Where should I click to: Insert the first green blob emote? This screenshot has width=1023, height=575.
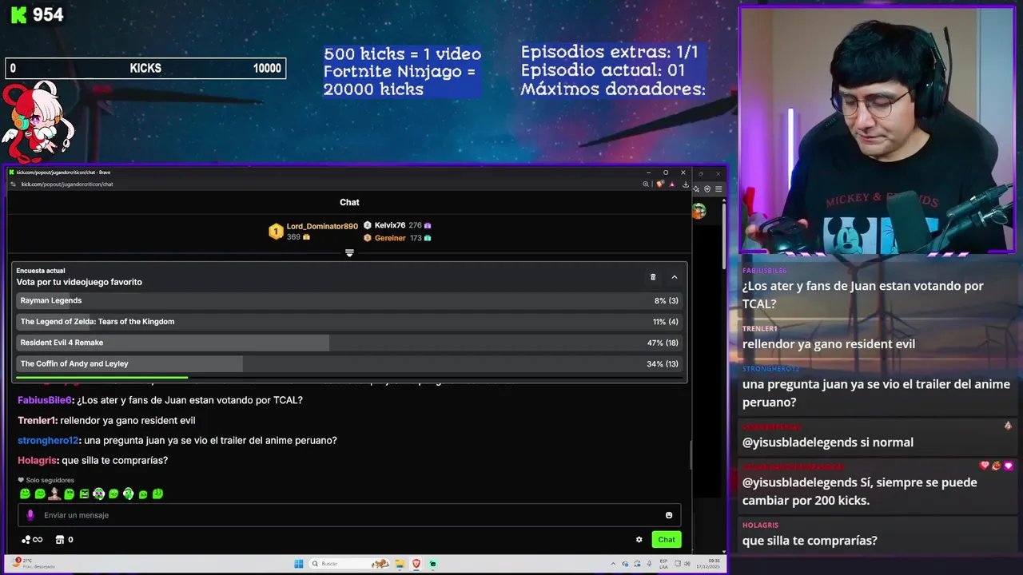(25, 494)
